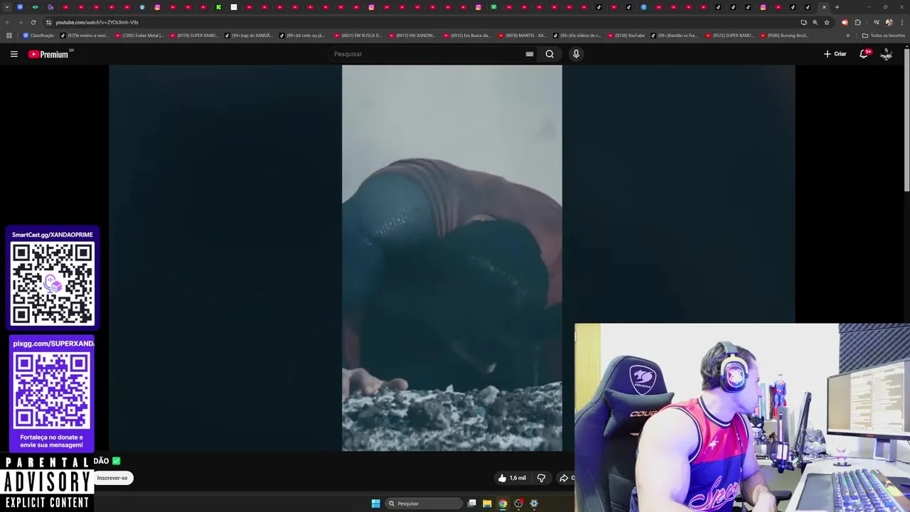Screen dimensions: 910x512
Task: Click the taskbar Pesquisar search box
Action: [x=424, y=503]
